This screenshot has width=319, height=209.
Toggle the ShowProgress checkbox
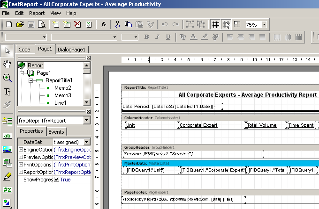[57, 180]
